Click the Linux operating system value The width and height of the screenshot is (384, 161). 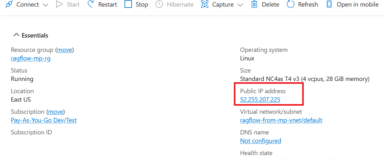[x=247, y=58]
